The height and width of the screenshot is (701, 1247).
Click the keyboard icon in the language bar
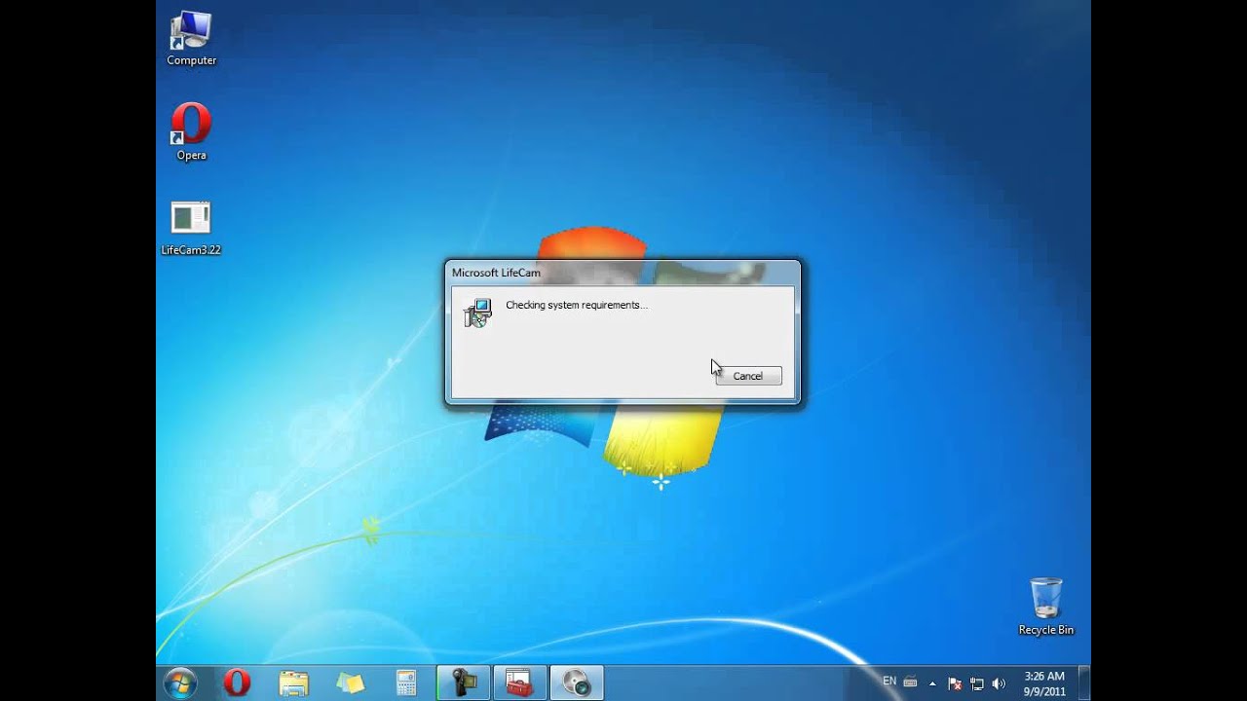(x=910, y=682)
